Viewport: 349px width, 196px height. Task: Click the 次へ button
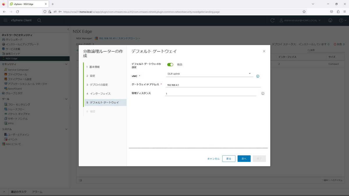click(244, 159)
